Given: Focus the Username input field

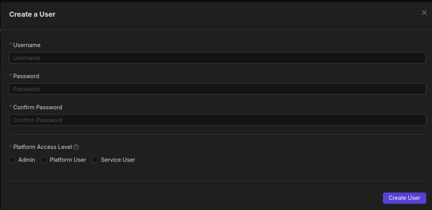Looking at the screenshot, I should coord(217,58).
